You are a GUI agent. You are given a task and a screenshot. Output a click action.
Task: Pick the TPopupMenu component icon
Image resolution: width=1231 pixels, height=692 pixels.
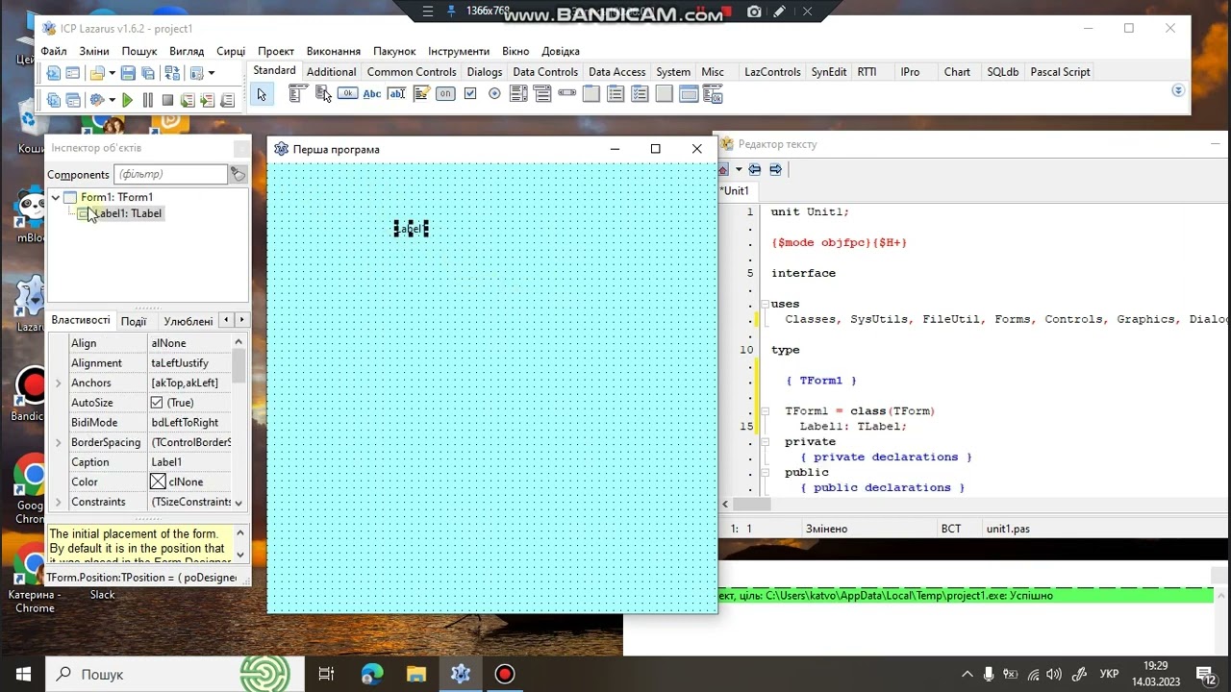324,93
